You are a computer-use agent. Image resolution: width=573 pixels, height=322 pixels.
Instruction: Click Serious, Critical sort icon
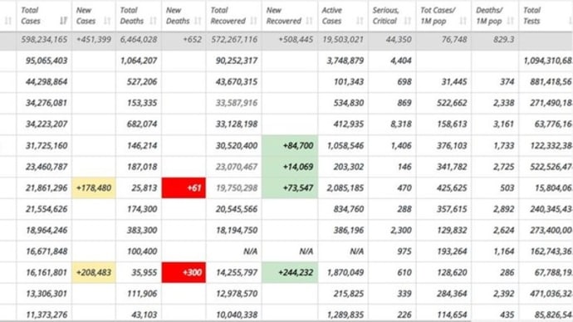point(408,21)
